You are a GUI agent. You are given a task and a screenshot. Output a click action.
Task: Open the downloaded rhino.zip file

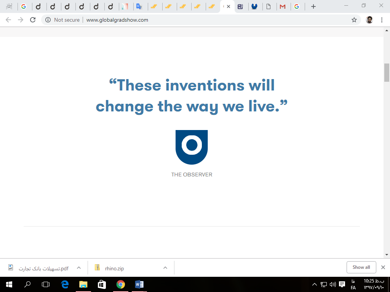pos(114,268)
